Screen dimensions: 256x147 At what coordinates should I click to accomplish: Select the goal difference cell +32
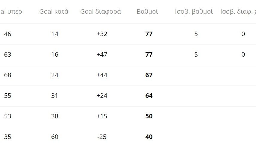(x=102, y=34)
